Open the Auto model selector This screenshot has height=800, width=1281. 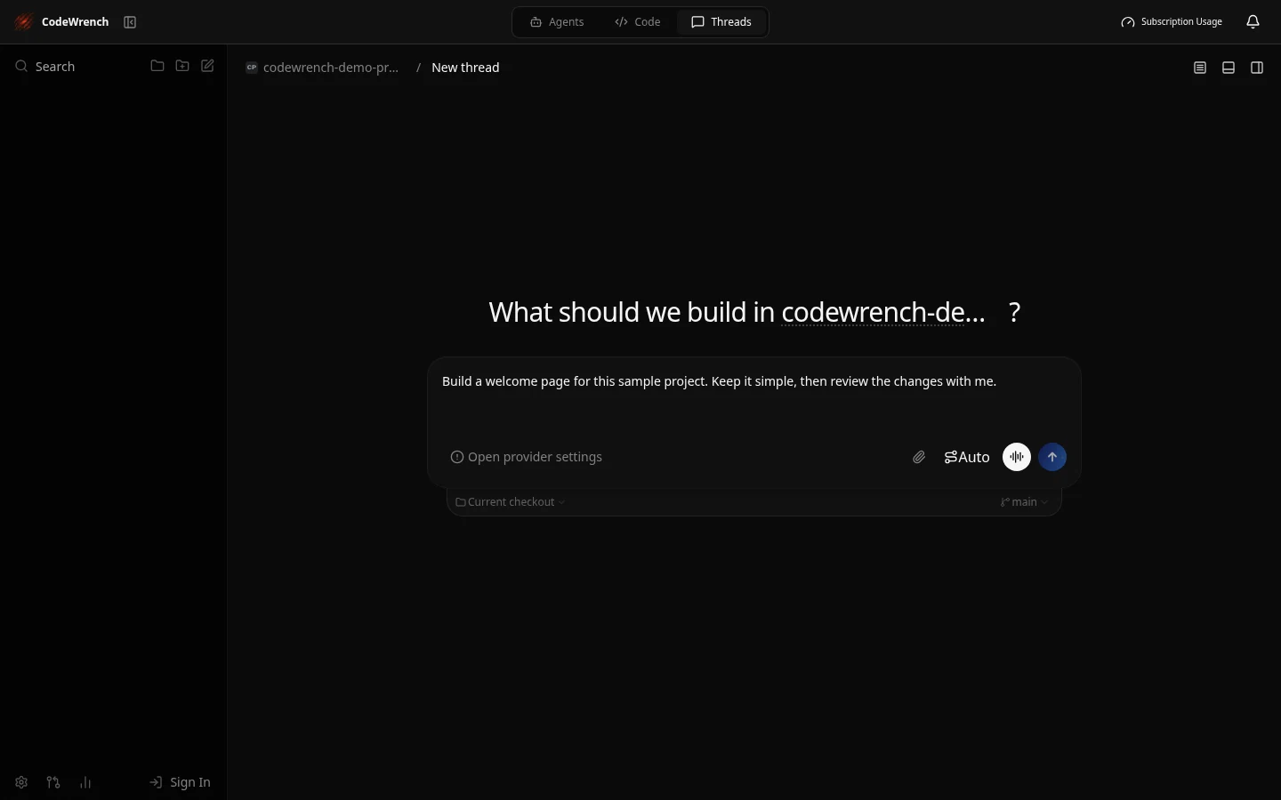[x=967, y=457]
